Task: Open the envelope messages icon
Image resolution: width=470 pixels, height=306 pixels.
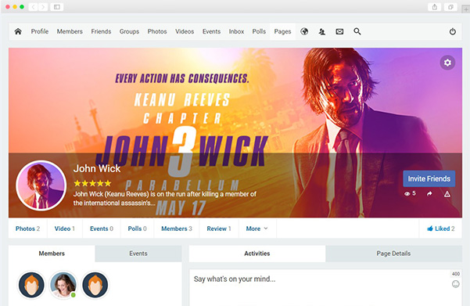Action: click(339, 31)
